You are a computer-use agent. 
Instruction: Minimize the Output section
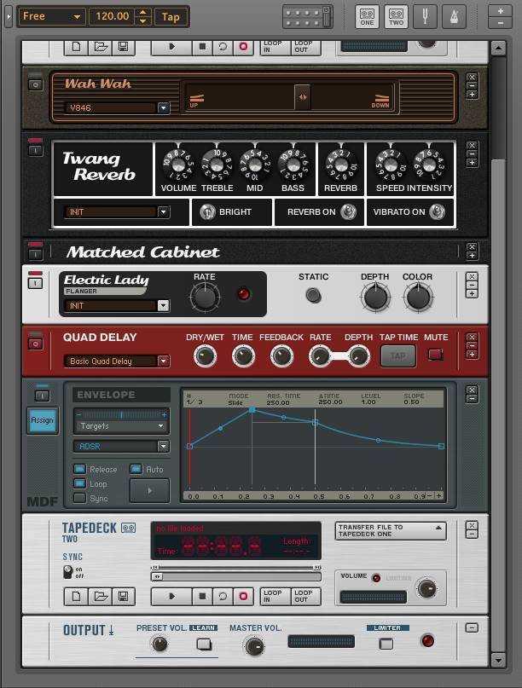click(472, 627)
